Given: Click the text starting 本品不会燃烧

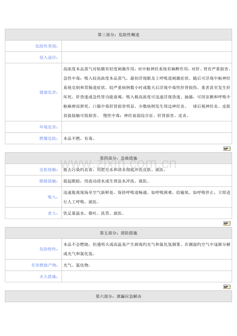Looking at the screenshot, I should 147,249.
